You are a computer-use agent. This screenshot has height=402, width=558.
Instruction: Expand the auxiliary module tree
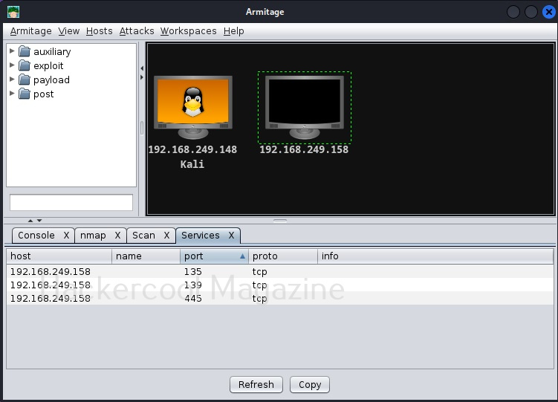pyautogui.click(x=12, y=51)
